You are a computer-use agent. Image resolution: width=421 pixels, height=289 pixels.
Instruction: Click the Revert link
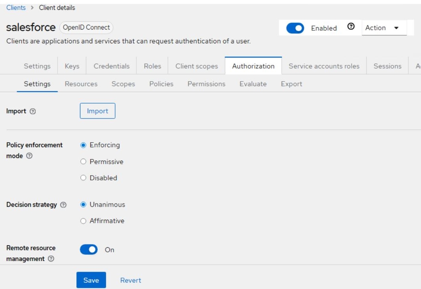[130, 280]
